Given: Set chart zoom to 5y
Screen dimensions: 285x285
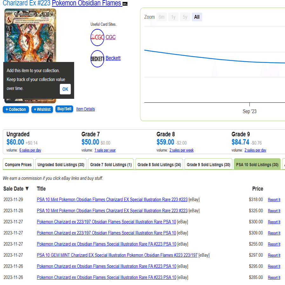Looking at the screenshot, I should 185,17.
